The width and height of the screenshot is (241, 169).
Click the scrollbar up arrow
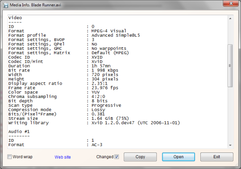tap(230, 18)
